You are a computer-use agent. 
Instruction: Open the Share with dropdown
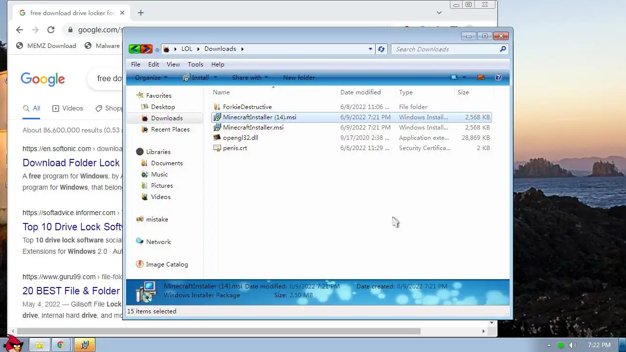pyautogui.click(x=250, y=77)
